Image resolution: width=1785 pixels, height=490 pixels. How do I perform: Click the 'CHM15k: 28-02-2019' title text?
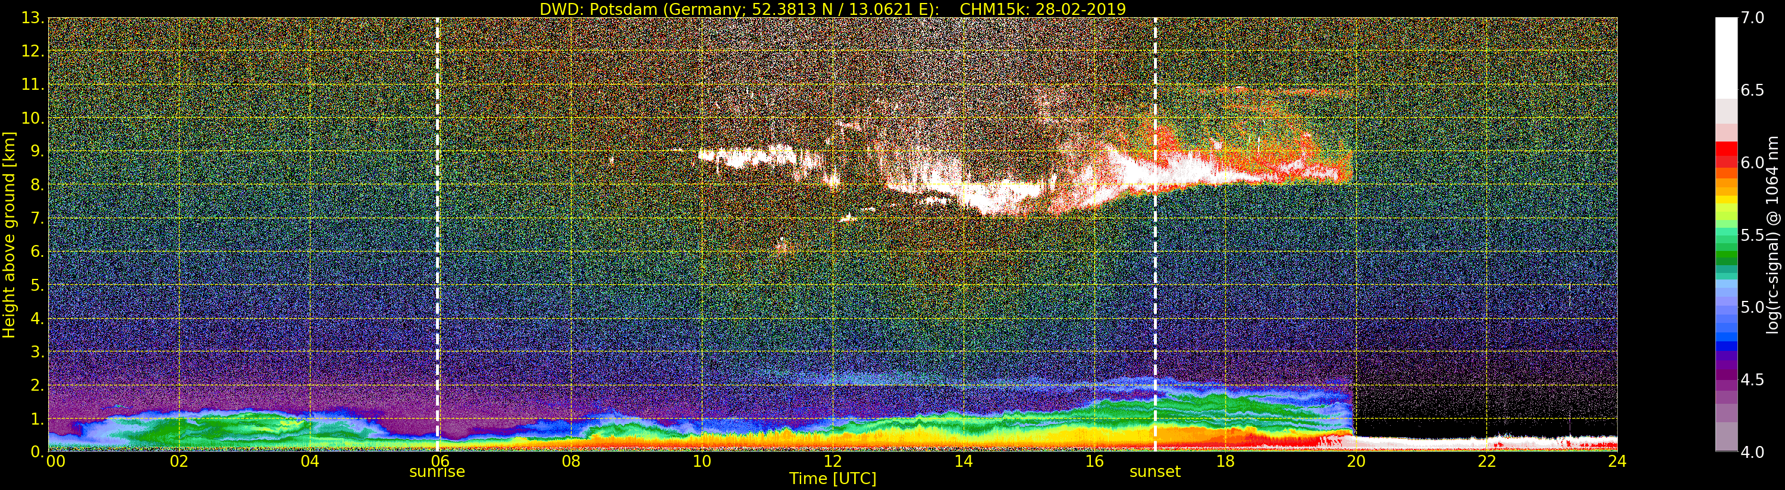coord(1043,9)
